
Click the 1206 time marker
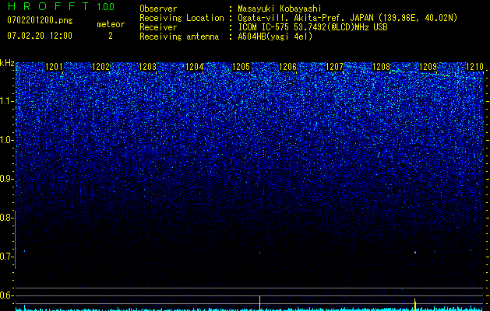(x=287, y=66)
